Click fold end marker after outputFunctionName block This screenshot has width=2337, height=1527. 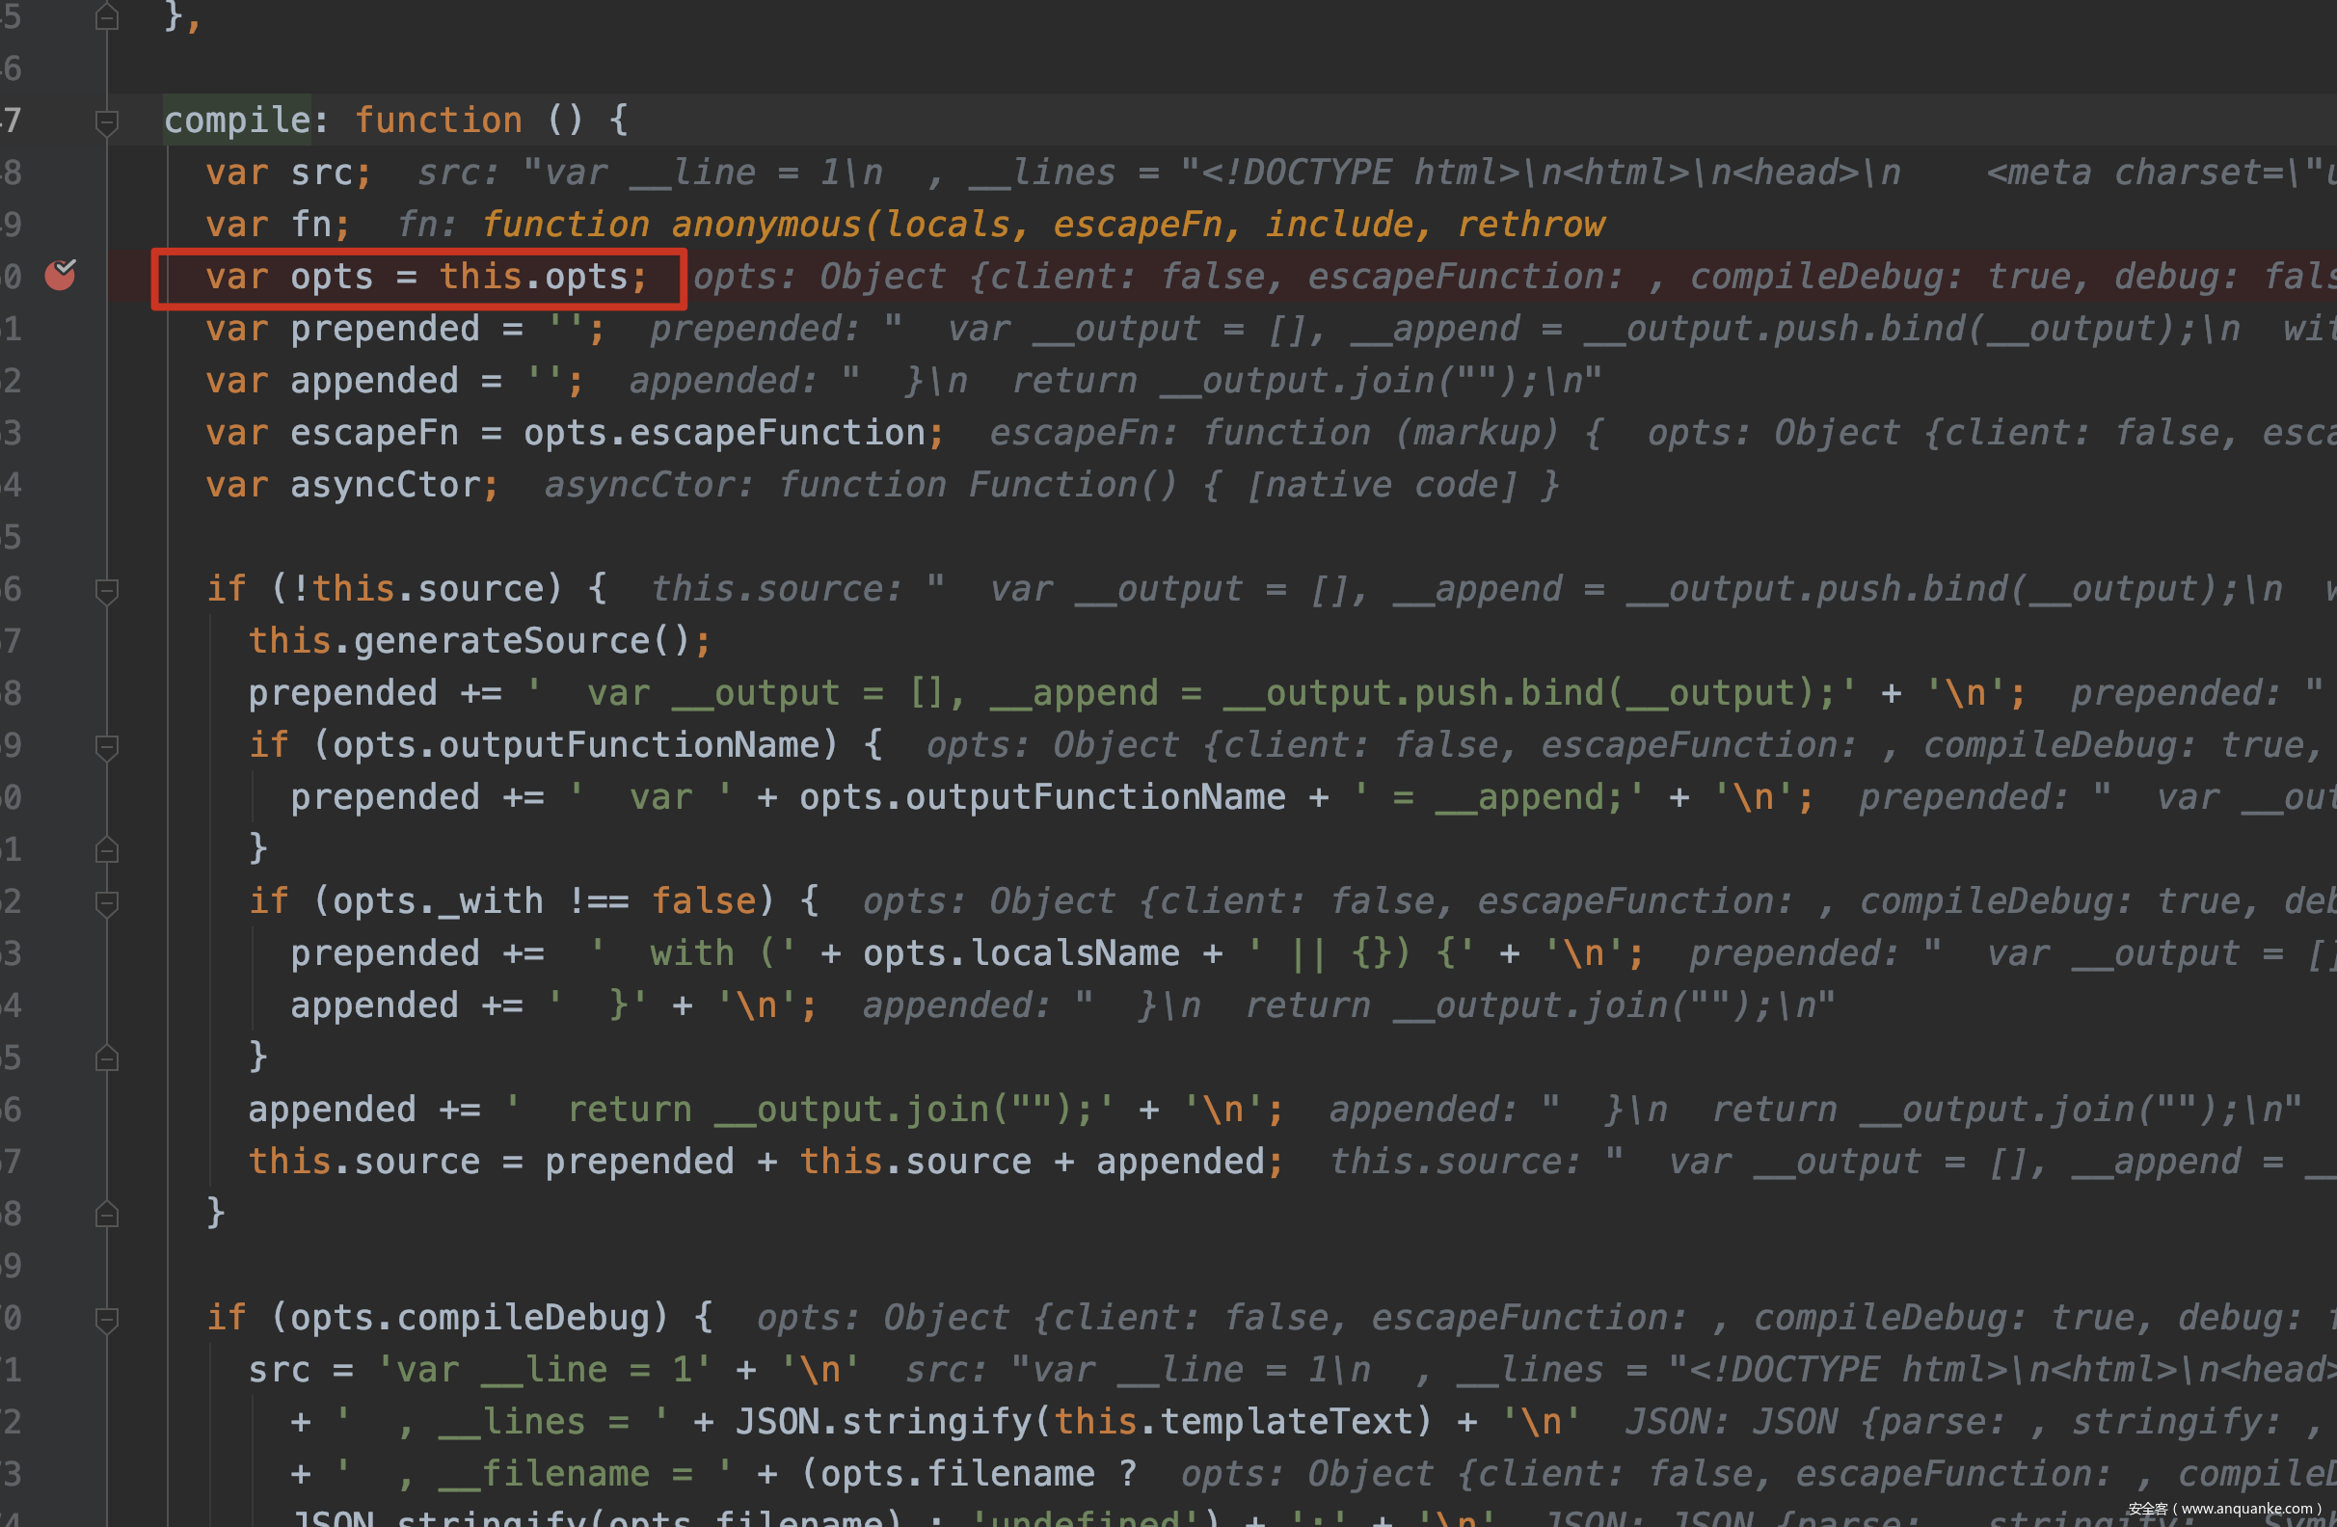point(107,849)
